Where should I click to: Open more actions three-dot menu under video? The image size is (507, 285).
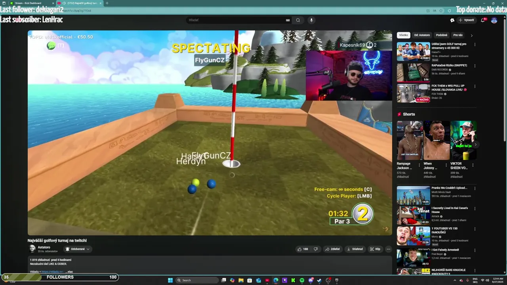click(x=389, y=249)
